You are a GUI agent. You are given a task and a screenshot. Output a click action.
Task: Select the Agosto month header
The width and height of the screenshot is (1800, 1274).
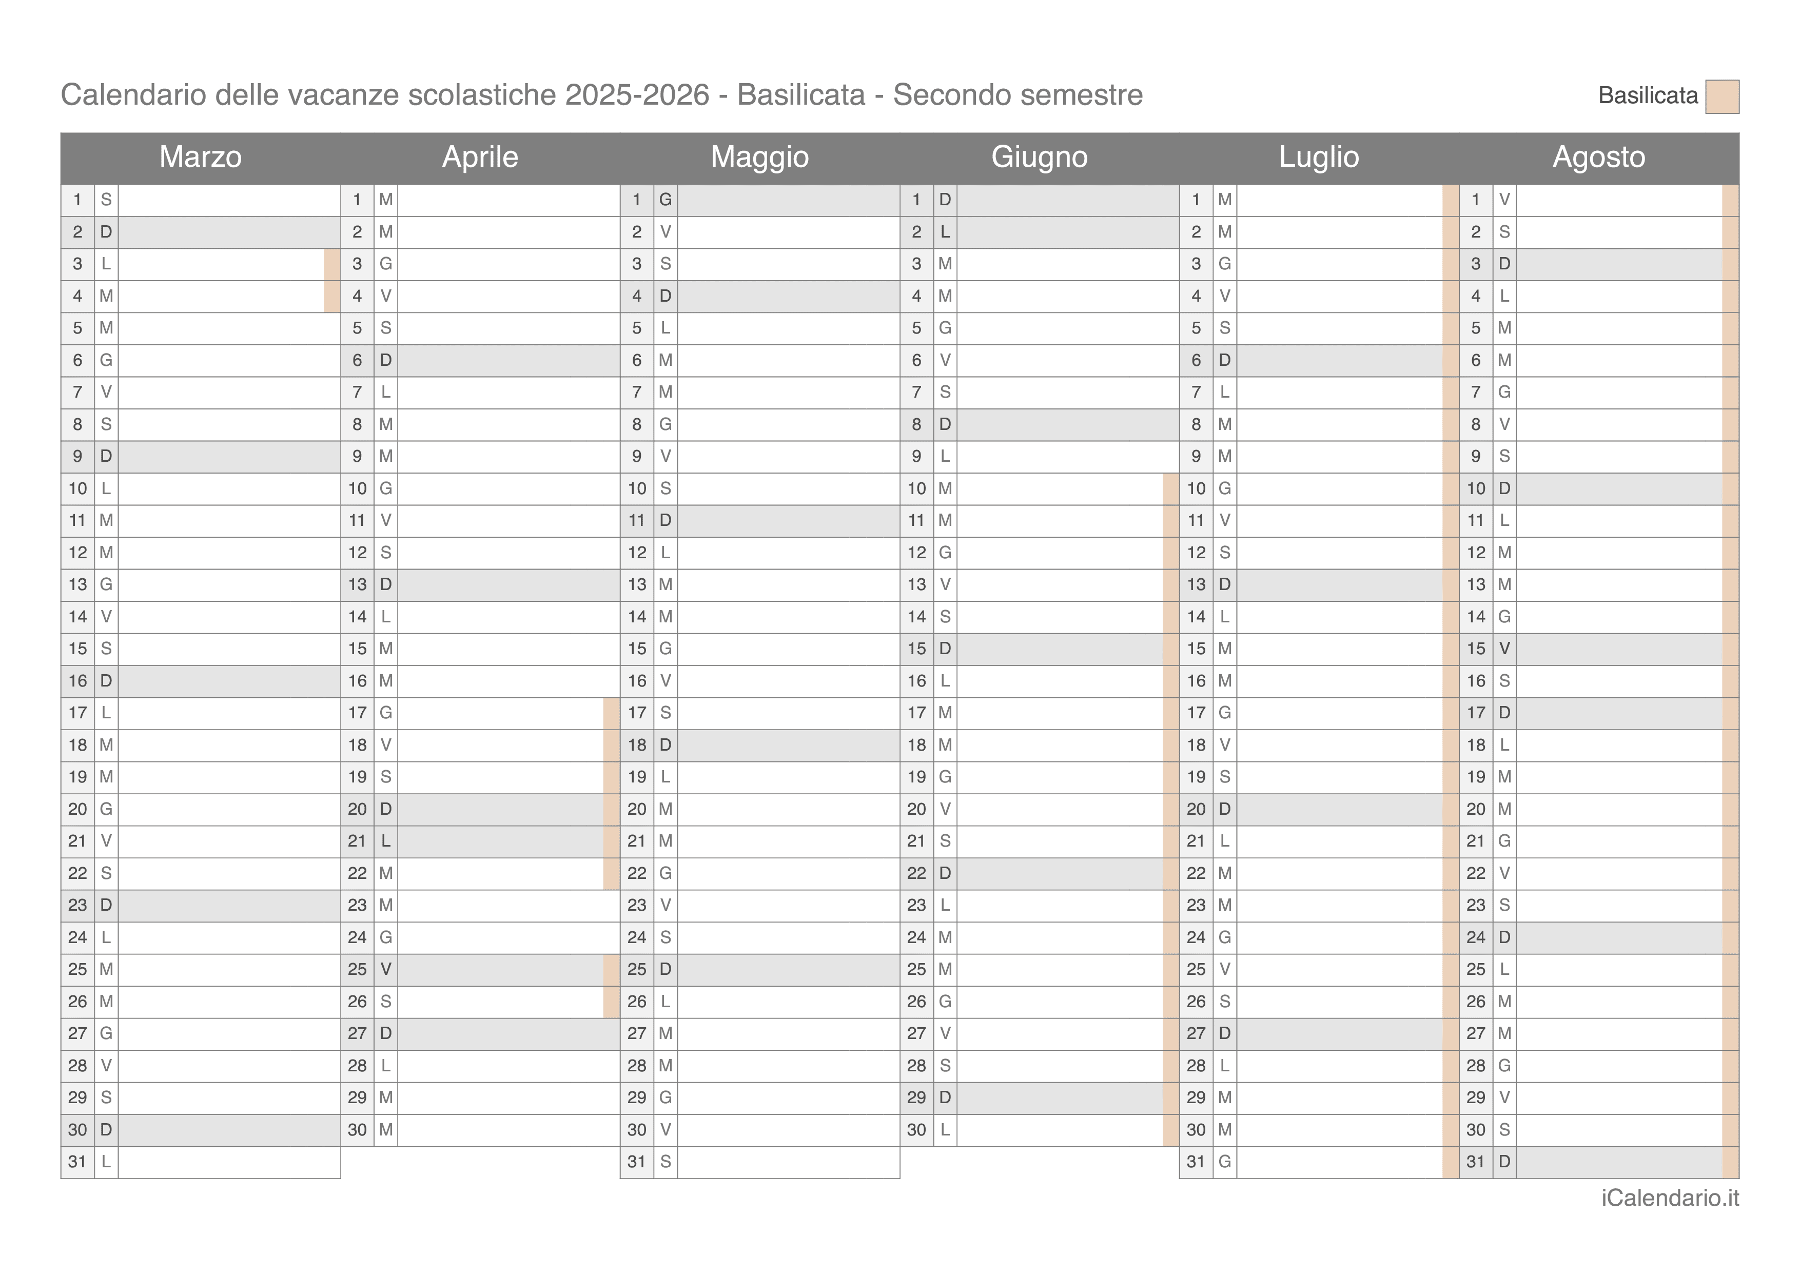click(x=1599, y=158)
